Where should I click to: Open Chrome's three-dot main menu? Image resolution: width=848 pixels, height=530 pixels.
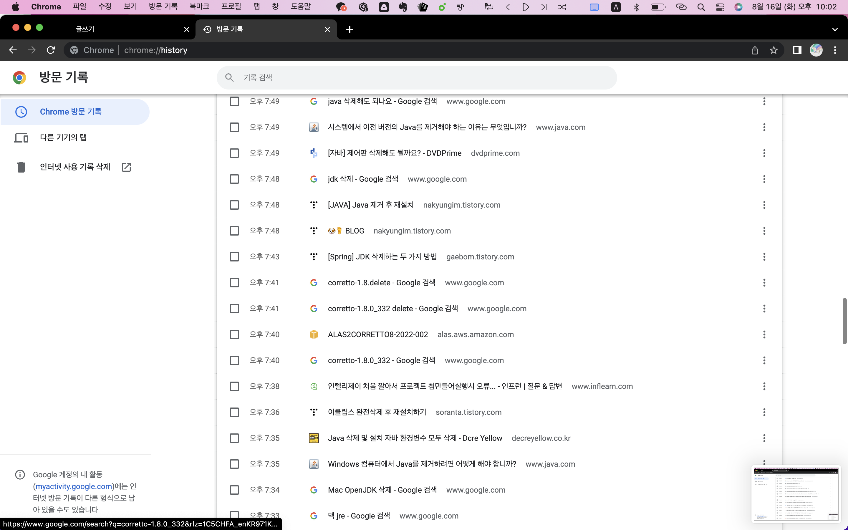tap(835, 50)
